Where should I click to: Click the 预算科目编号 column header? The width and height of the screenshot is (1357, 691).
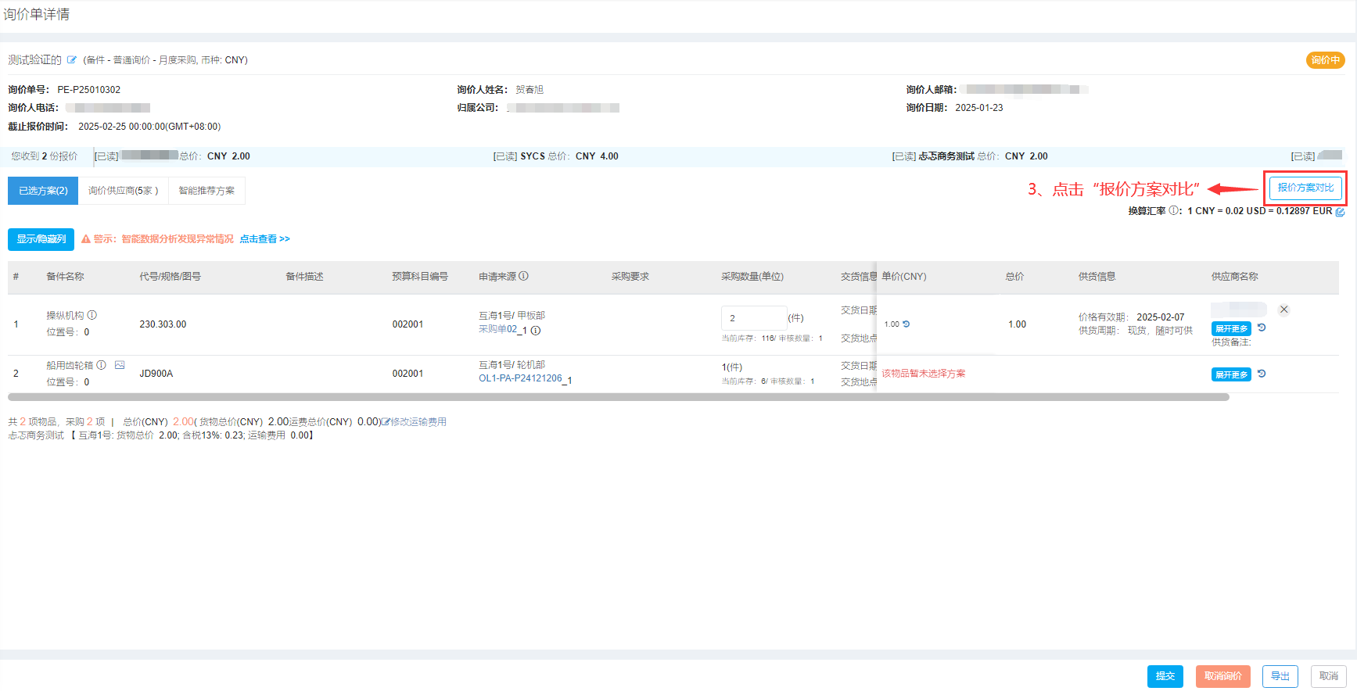(x=420, y=277)
